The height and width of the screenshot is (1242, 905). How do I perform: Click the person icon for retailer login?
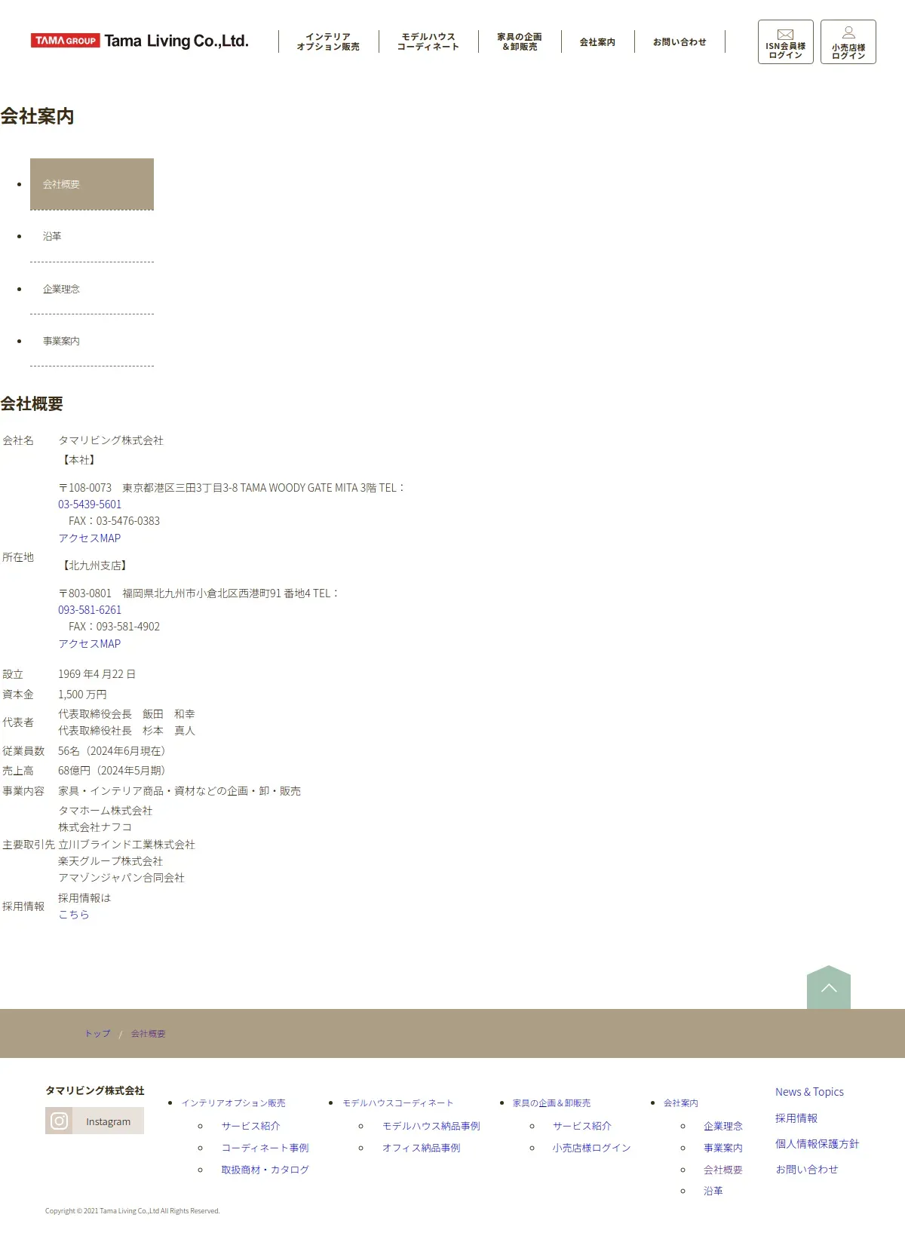click(848, 32)
